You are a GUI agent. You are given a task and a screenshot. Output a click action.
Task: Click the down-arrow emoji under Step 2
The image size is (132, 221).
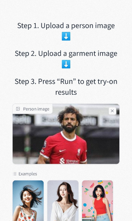coord(66,64)
